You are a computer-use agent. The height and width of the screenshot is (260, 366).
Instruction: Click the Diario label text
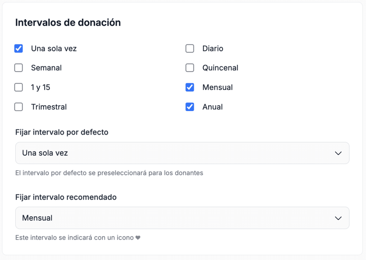213,49
